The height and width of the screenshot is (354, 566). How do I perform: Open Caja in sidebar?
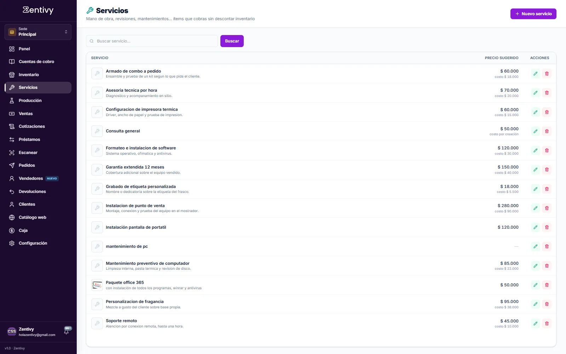click(x=38, y=230)
